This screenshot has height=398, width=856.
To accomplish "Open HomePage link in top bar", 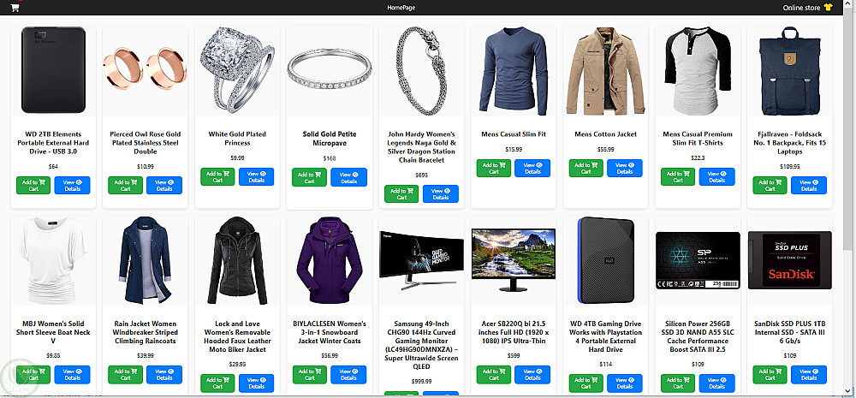I will 401,8.
